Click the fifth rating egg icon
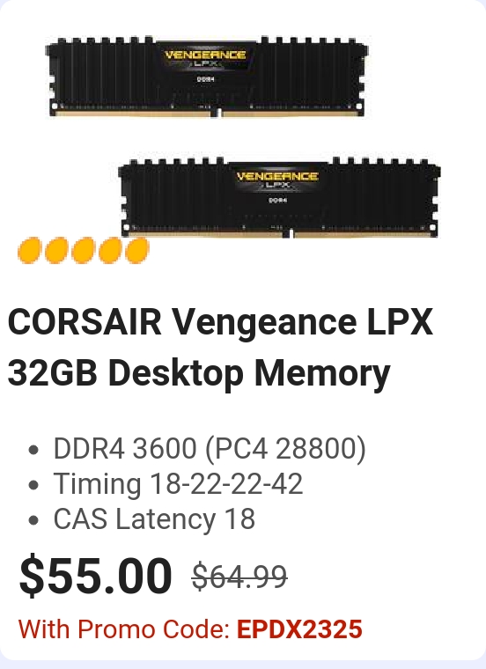 (x=137, y=251)
